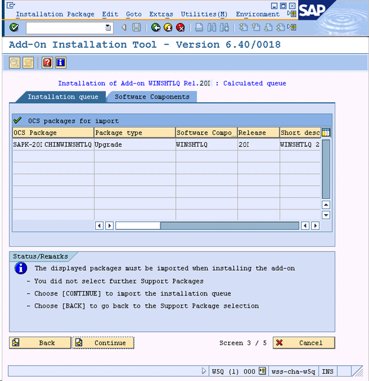Screen dimensions: 369x381
Task: Click the Short desc column header
Action: click(x=300, y=133)
